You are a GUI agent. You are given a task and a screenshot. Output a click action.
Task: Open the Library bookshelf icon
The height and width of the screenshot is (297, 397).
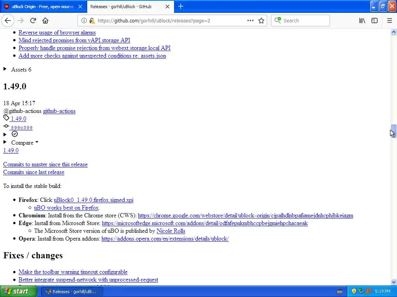tap(362, 21)
